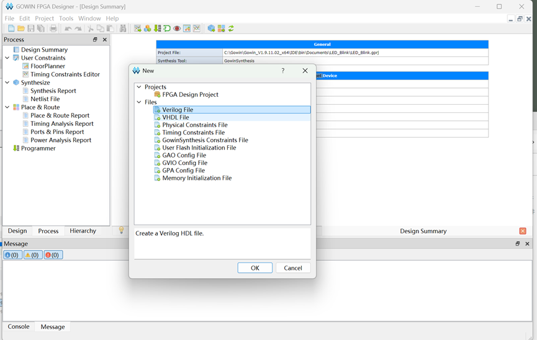Click the New file toolbar icon

(11, 29)
